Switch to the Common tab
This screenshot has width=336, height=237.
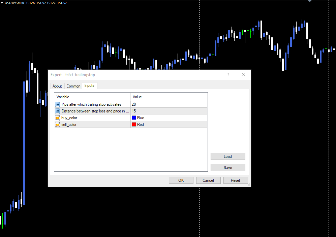[x=73, y=86]
